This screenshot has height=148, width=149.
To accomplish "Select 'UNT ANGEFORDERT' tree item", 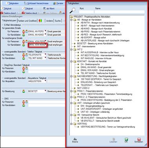I will click(102, 109).
